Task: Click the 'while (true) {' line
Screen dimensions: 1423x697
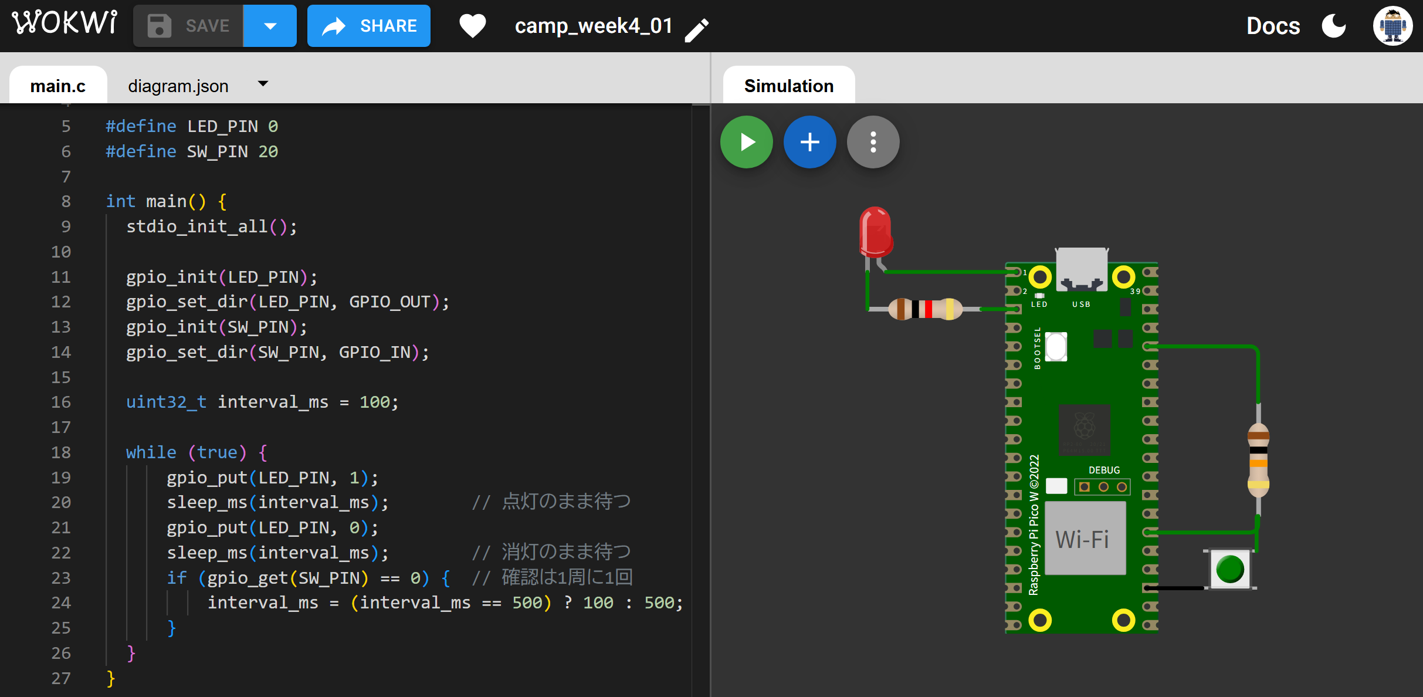Action: [x=196, y=452]
